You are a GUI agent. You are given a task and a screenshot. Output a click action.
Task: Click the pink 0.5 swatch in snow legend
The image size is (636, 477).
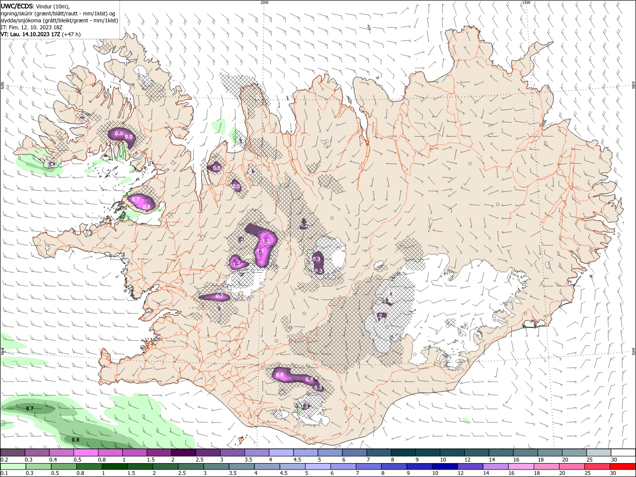85,453
